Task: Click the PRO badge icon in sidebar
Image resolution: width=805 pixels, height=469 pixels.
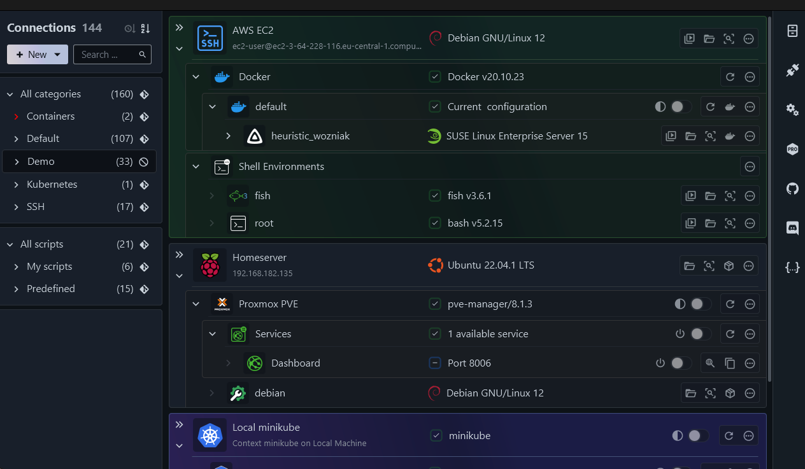Action: tap(792, 150)
